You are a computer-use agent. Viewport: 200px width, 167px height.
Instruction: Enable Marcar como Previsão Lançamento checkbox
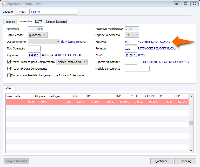click(9, 75)
